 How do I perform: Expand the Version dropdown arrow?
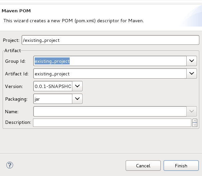pos(77,86)
